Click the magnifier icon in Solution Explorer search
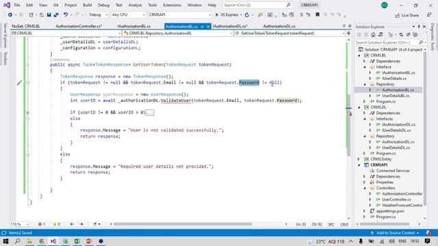This screenshot has height=246, width=438. (x=421, y=42)
